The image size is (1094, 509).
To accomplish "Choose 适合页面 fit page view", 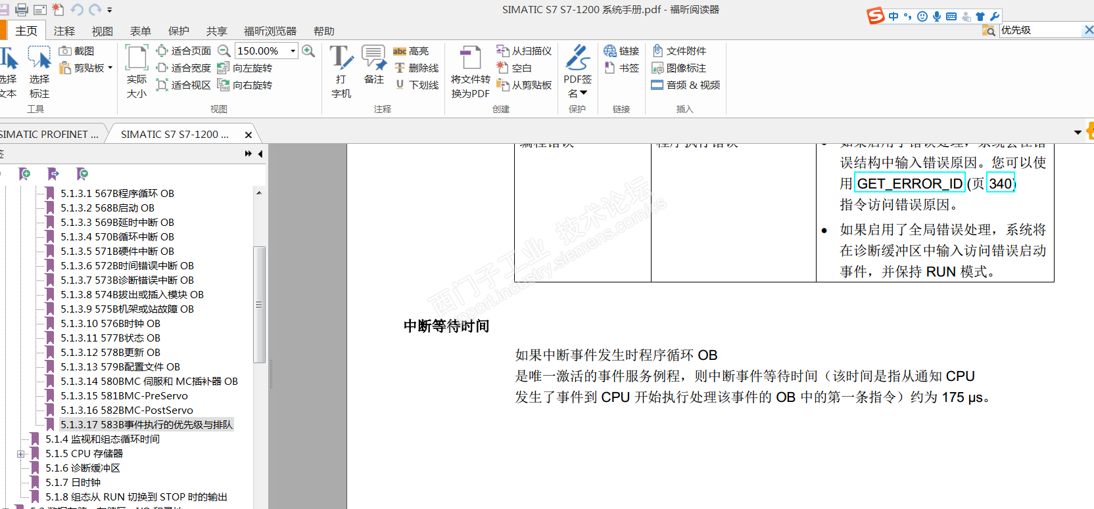I will coord(184,51).
